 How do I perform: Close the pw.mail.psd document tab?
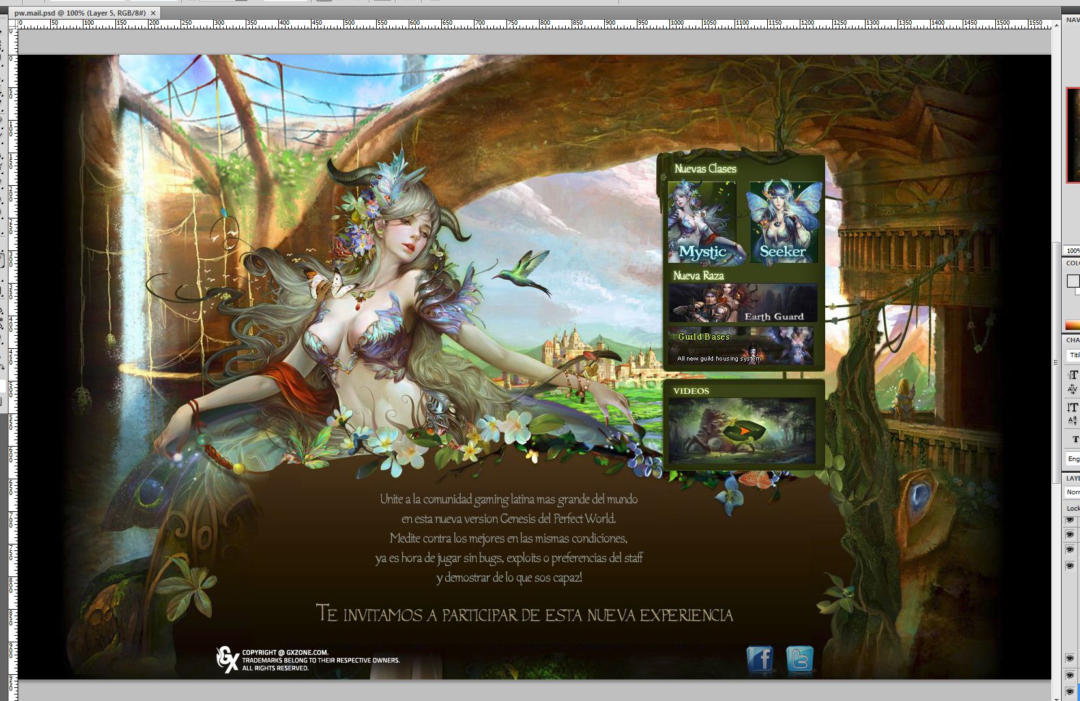(153, 13)
